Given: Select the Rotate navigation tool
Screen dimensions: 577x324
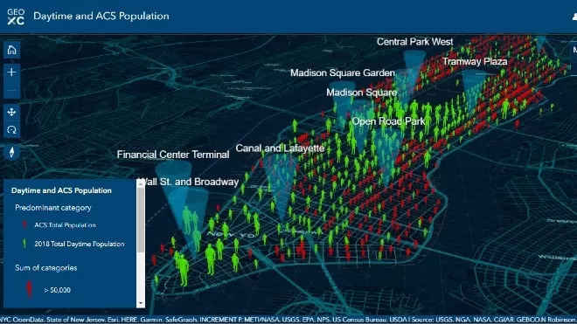Looking at the screenshot, I should coord(11,130).
